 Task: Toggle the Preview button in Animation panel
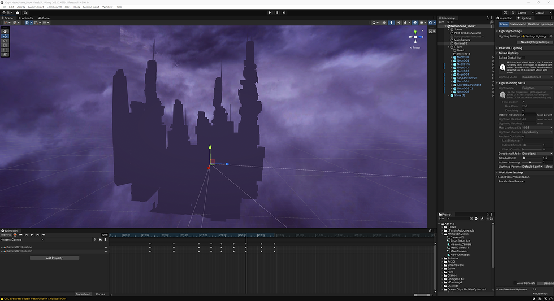(x=6, y=234)
